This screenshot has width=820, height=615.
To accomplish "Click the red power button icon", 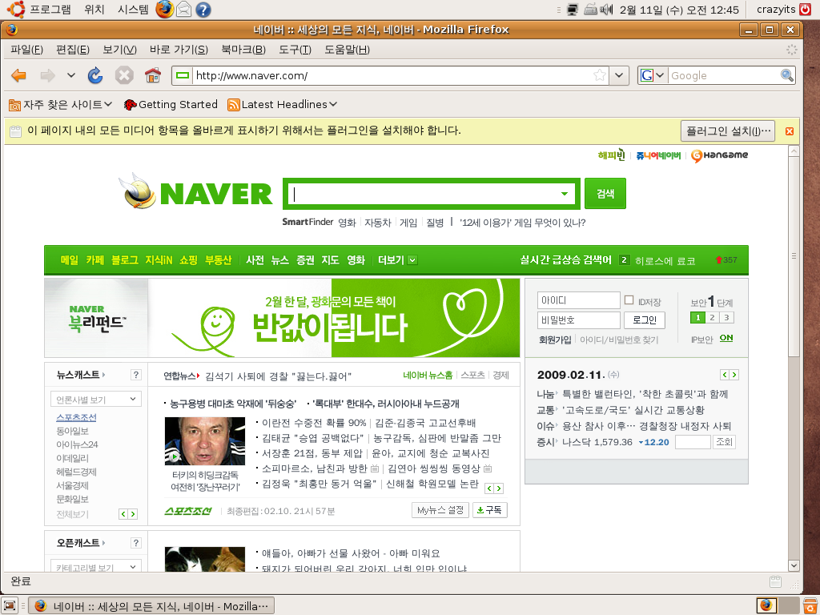I will click(806, 9).
